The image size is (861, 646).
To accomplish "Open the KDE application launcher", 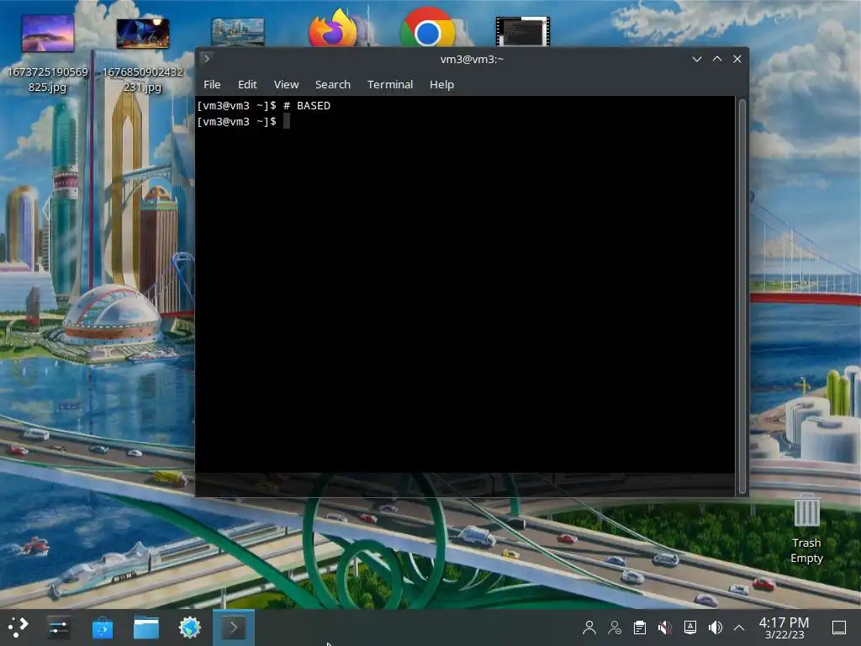I will tap(18, 627).
